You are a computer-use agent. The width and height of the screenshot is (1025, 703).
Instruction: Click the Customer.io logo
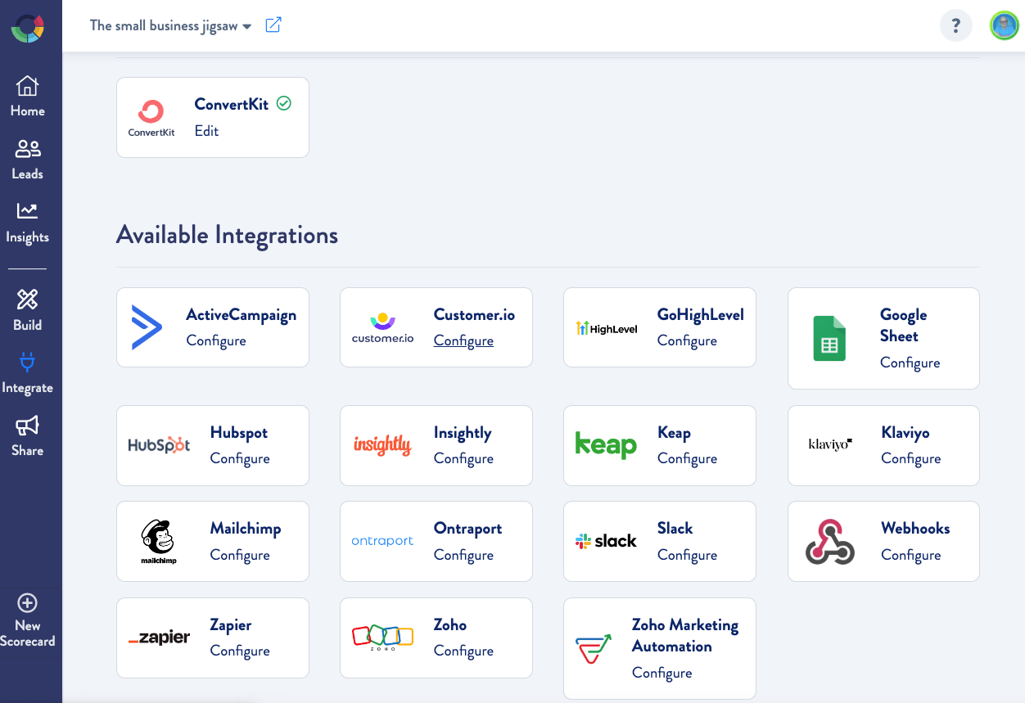(x=382, y=327)
